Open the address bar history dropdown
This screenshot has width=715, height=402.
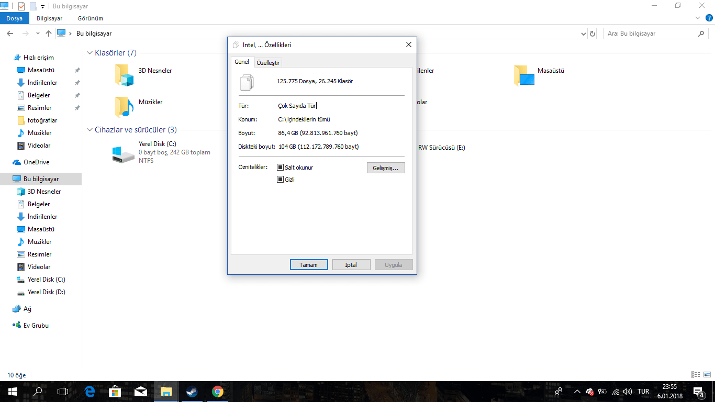pyautogui.click(x=584, y=33)
